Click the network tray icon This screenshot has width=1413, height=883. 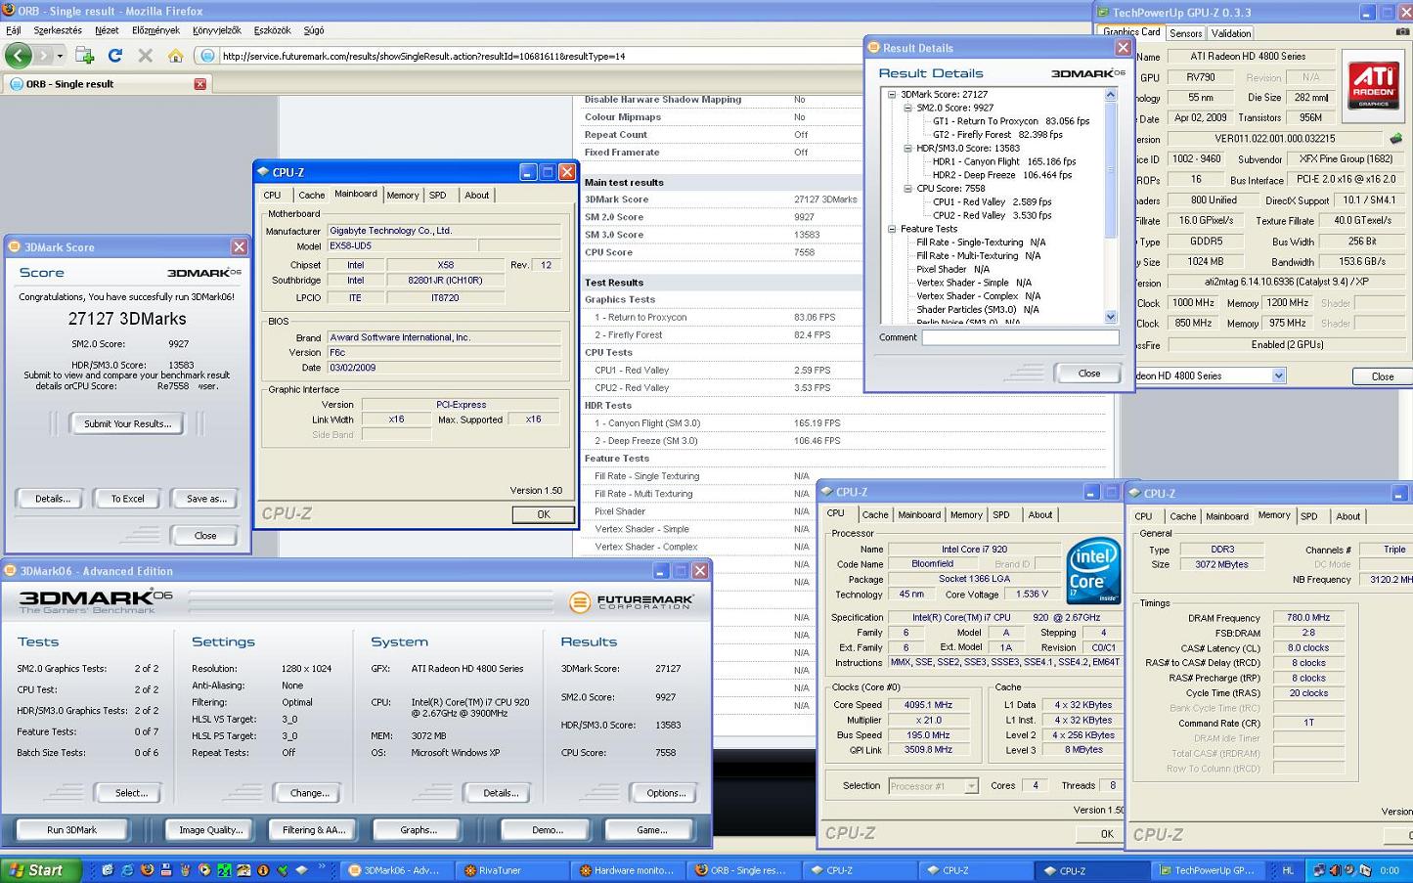click(1319, 870)
